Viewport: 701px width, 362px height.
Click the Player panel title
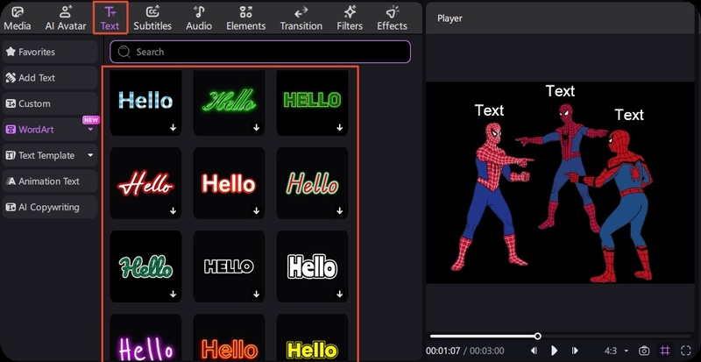coord(450,18)
